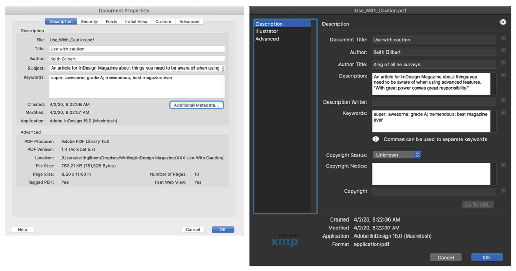The image size is (516, 271).
Task: Click the Go To URL button
Action: (478, 205)
